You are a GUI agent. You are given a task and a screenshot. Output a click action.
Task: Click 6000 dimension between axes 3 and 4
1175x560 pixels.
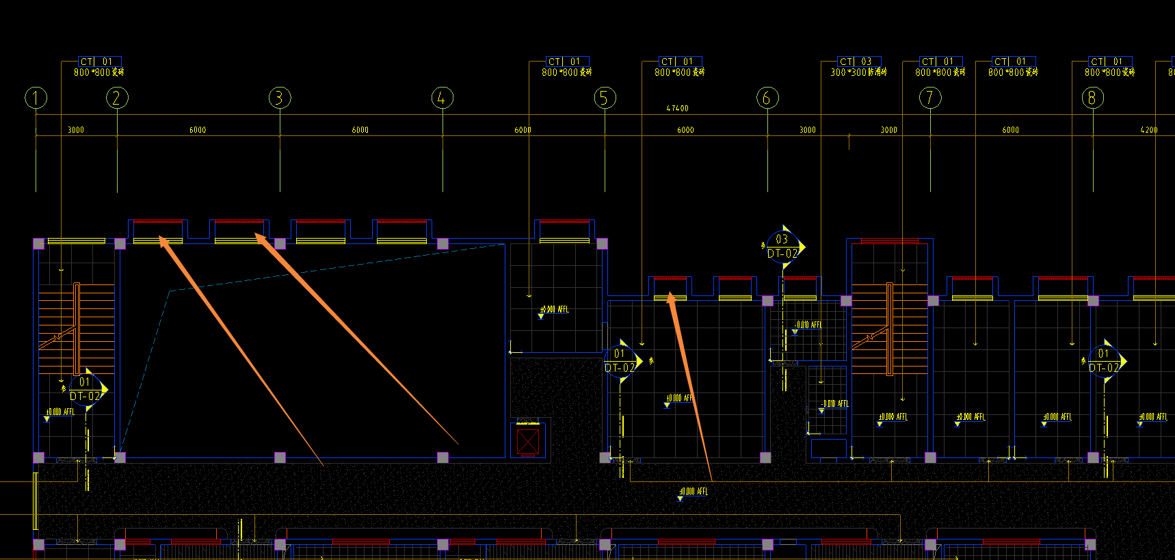pyautogui.click(x=360, y=130)
